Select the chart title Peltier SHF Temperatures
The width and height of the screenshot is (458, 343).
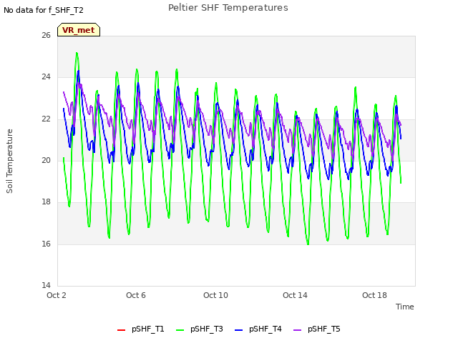click(x=228, y=8)
